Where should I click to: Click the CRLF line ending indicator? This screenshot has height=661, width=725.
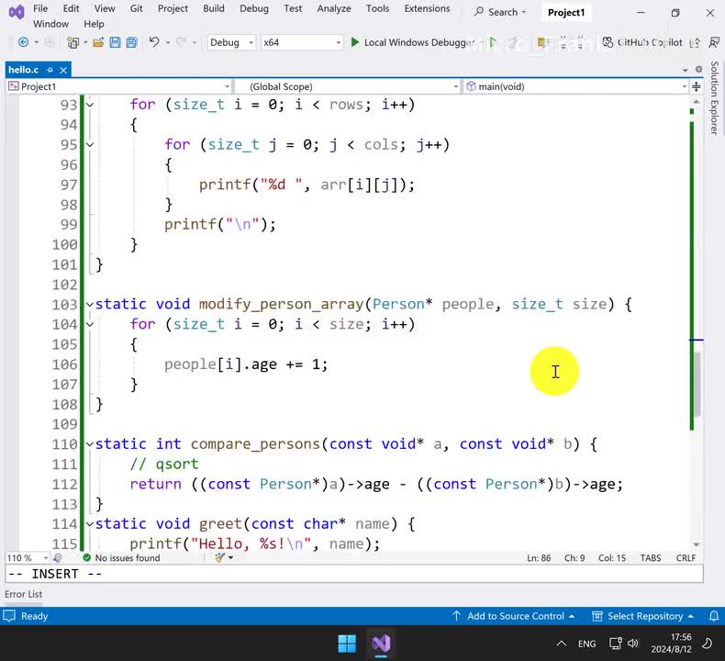[x=686, y=558]
